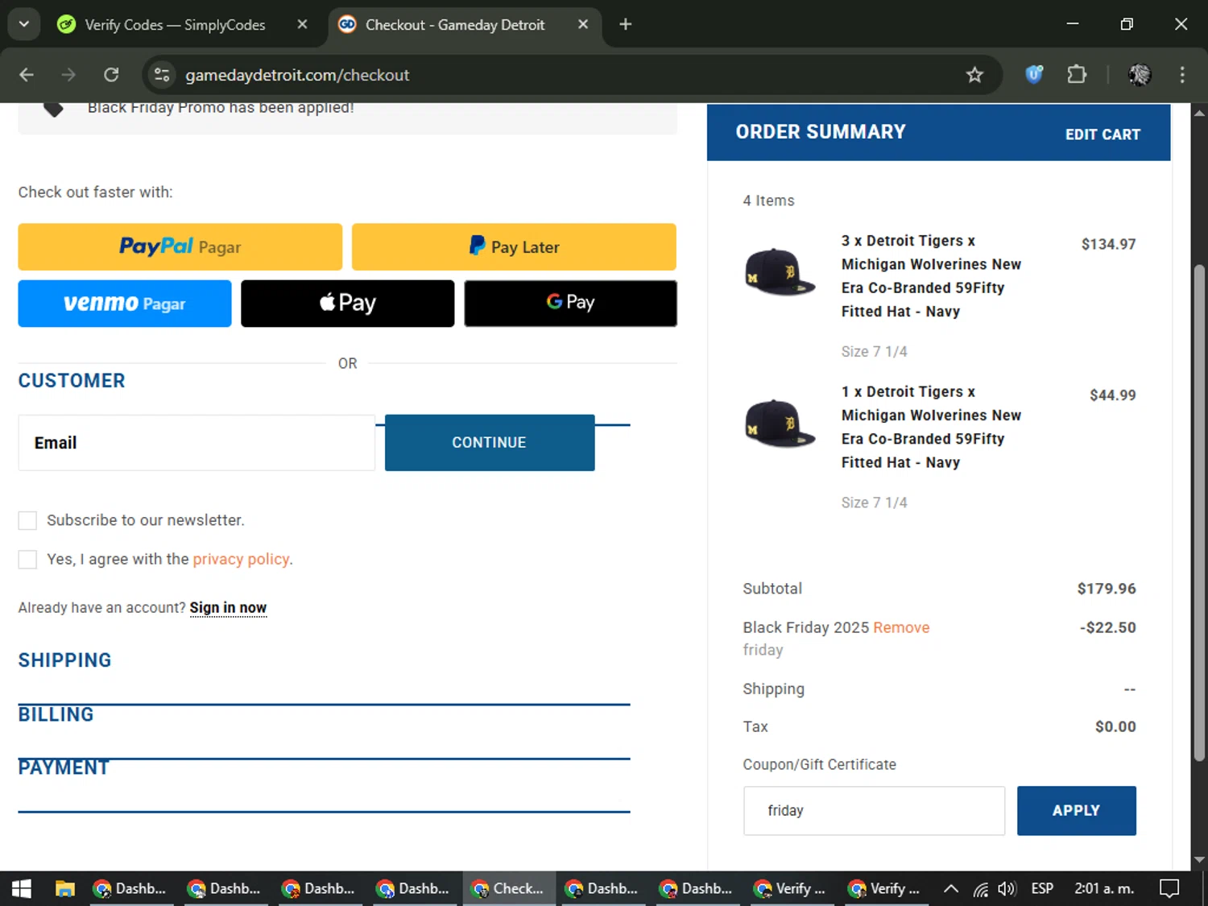The image size is (1208, 906).
Task: Click the BILLING section heading
Action: pyautogui.click(x=56, y=714)
